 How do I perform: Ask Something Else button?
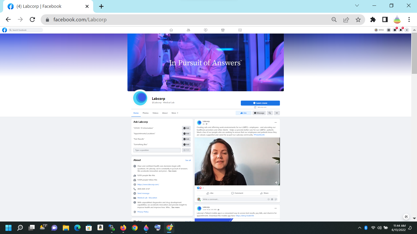tap(186, 145)
